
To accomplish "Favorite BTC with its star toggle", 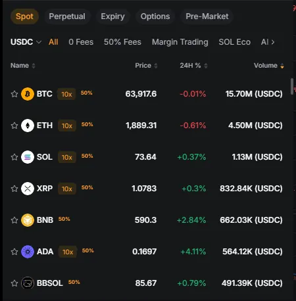I will tap(14, 94).
